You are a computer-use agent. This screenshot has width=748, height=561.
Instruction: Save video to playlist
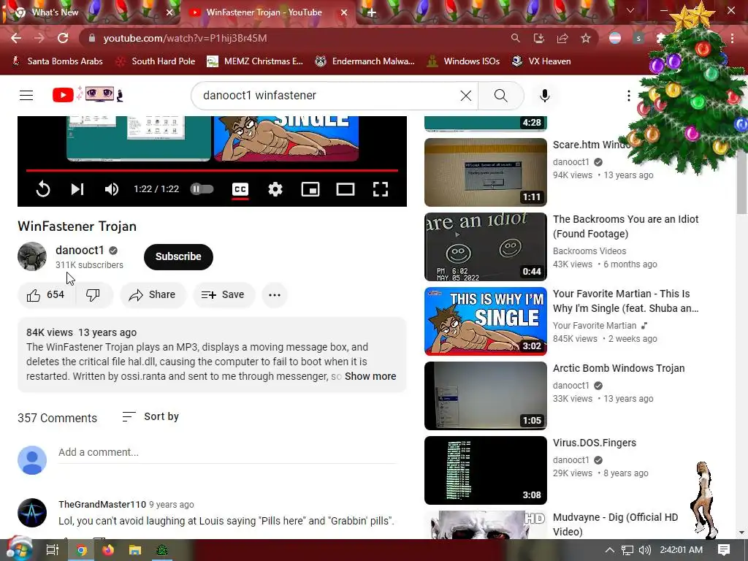point(224,295)
